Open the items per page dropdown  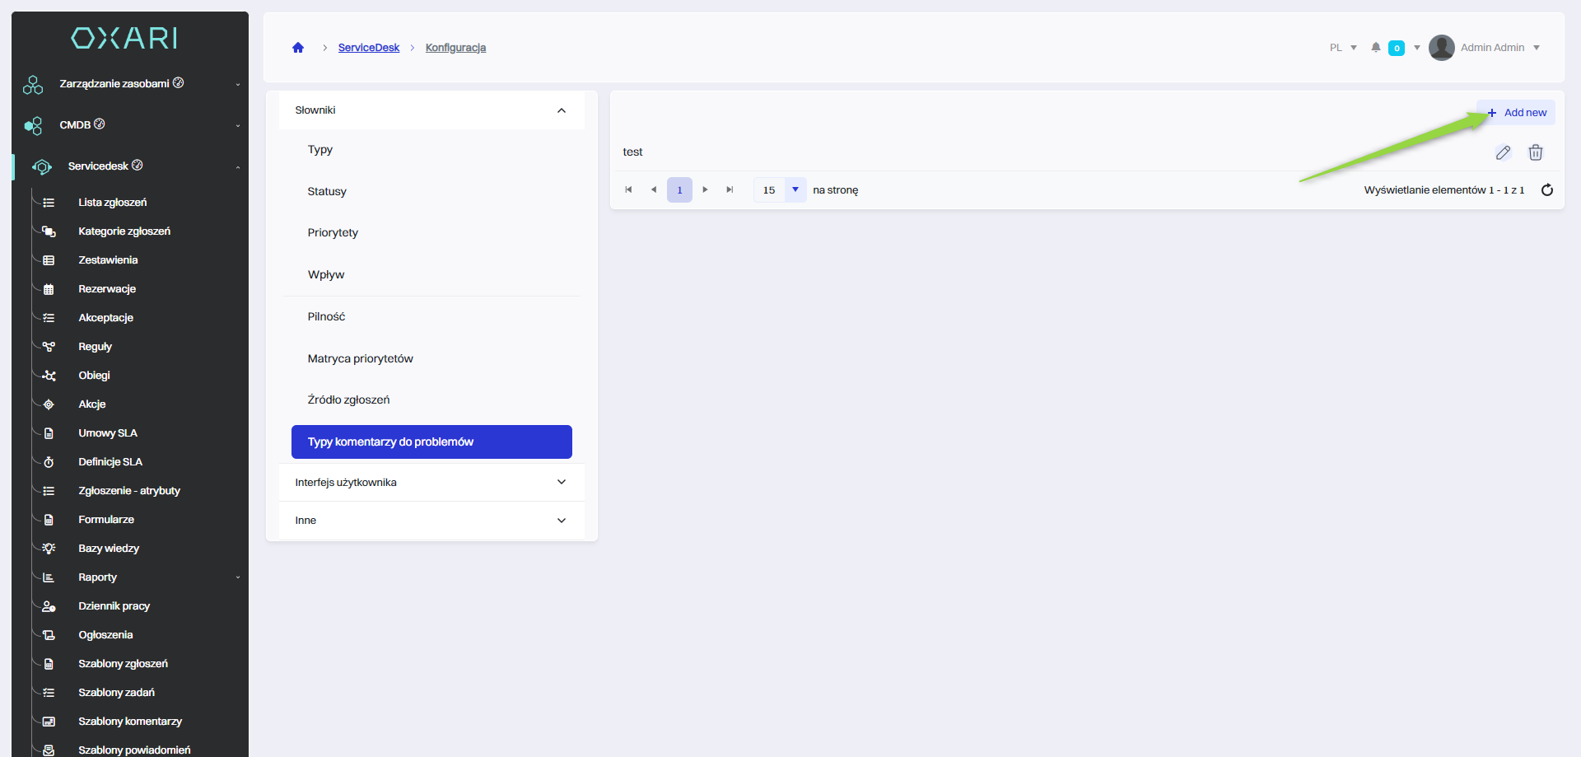pos(795,190)
